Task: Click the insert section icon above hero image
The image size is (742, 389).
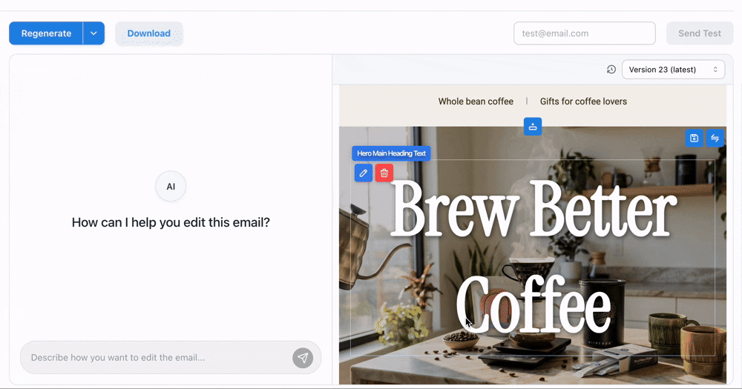Action: point(532,127)
